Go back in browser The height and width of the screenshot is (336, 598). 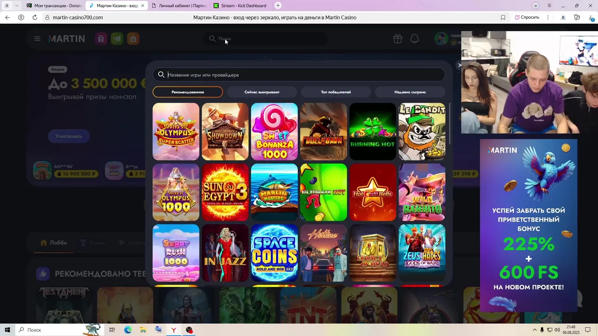click(x=7, y=17)
